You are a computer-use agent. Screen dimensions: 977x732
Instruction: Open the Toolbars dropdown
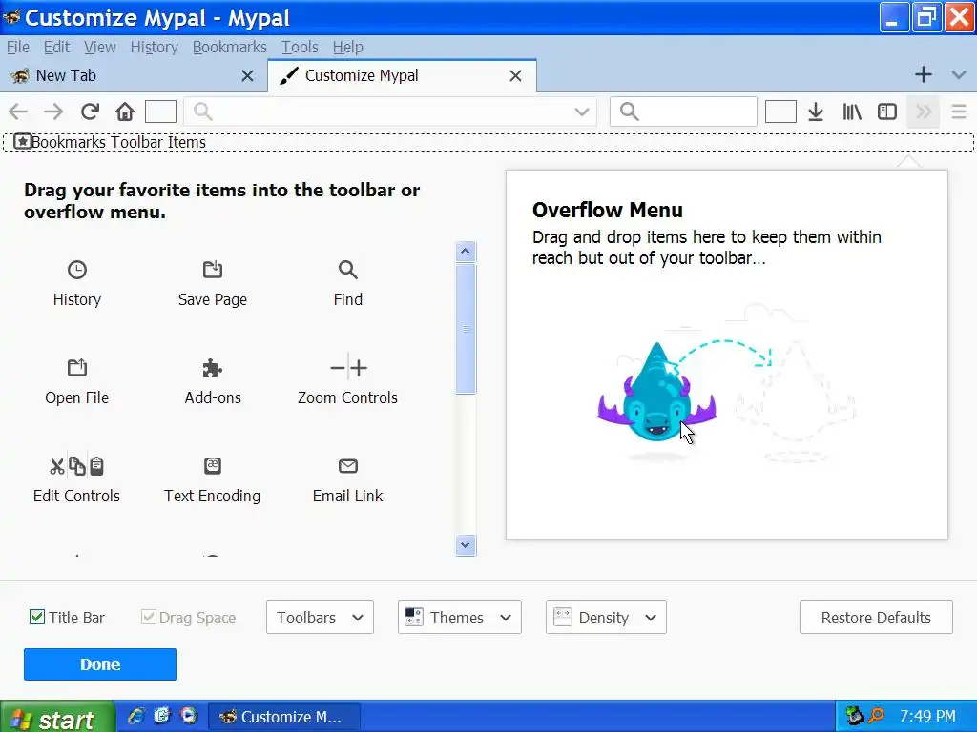(320, 617)
